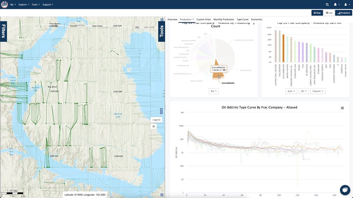Show the map Legend
The height and width of the screenshot is (198, 353).
coord(156,120)
